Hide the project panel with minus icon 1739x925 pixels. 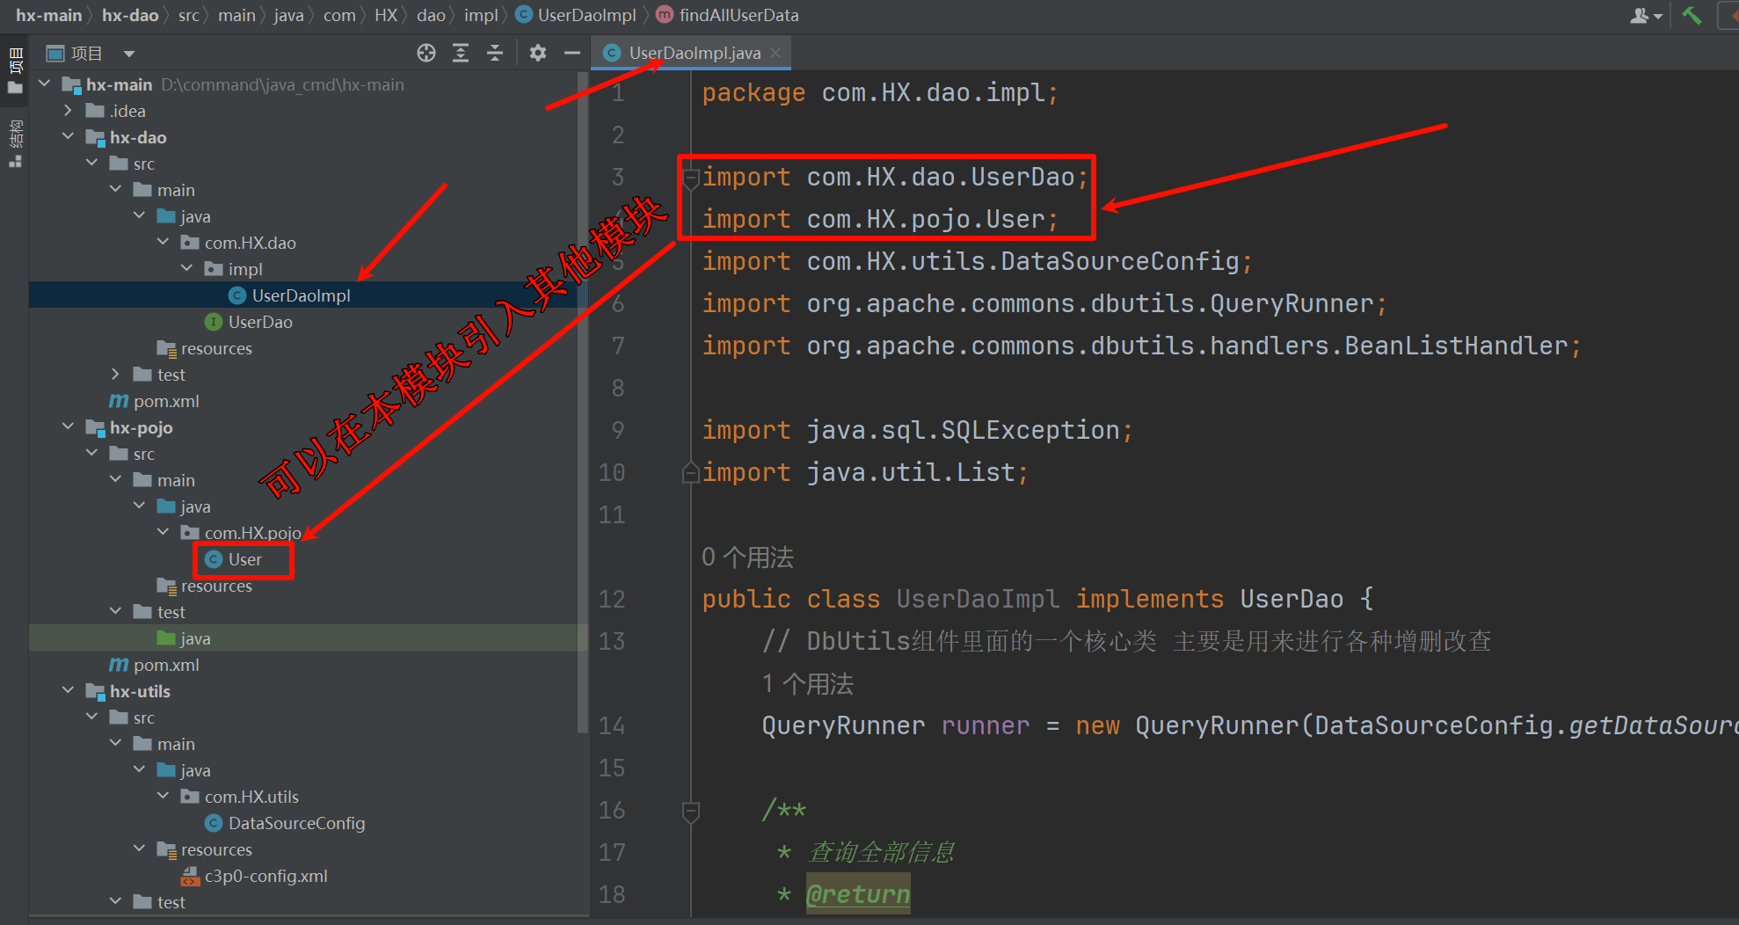point(572,54)
